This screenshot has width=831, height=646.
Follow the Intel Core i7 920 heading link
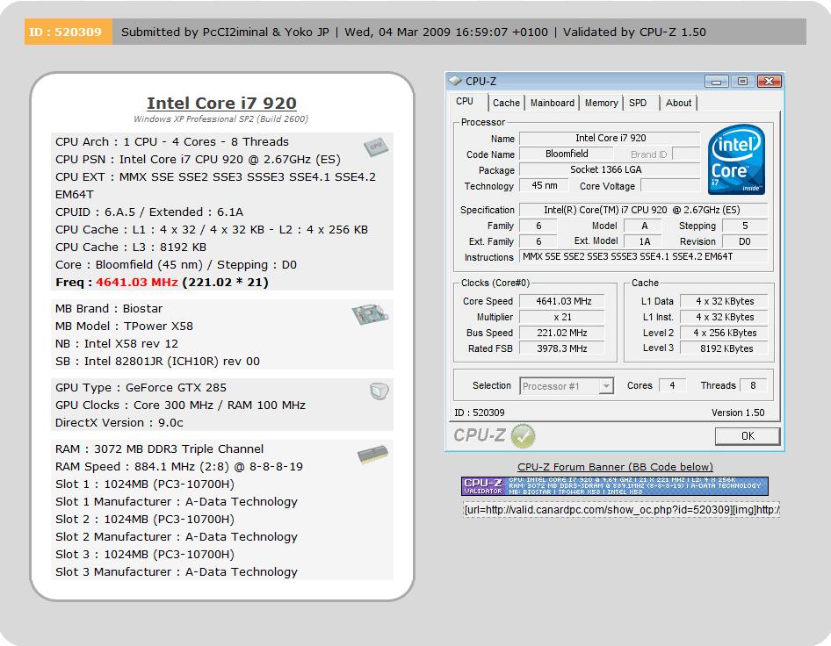pyautogui.click(x=221, y=103)
